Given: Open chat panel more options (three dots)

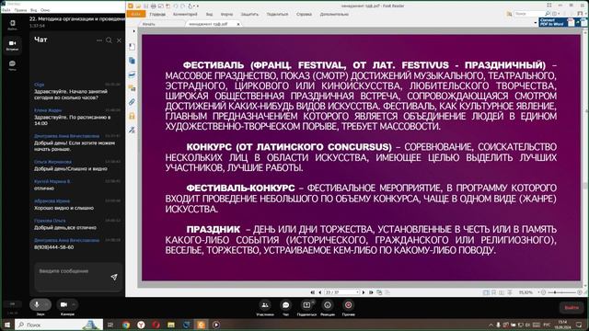Looking at the screenshot, I should [99, 40].
